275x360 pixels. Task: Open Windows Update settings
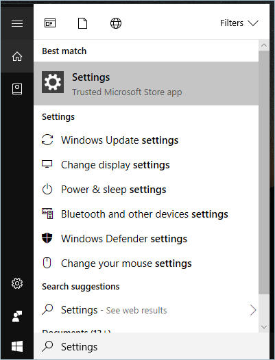[x=146, y=140]
